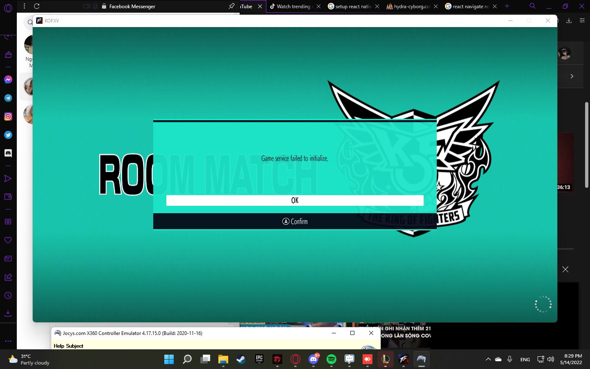The width and height of the screenshot is (590, 369).
Task: Launch Spotify from the taskbar
Action: [x=331, y=360]
